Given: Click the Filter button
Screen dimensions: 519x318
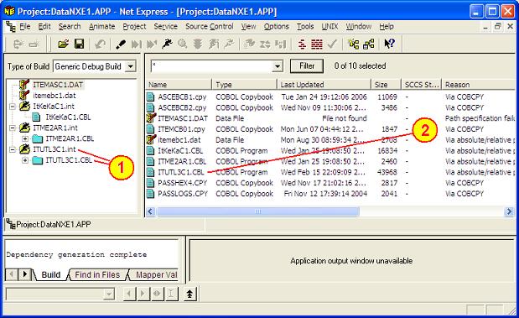Looking at the screenshot, I should (x=307, y=66).
